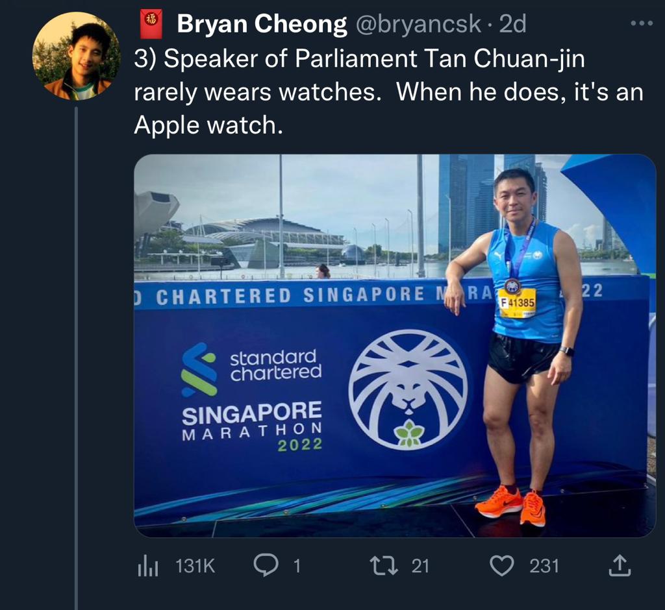Click the 2d timestamp
This screenshot has height=610, width=665.
[512, 24]
